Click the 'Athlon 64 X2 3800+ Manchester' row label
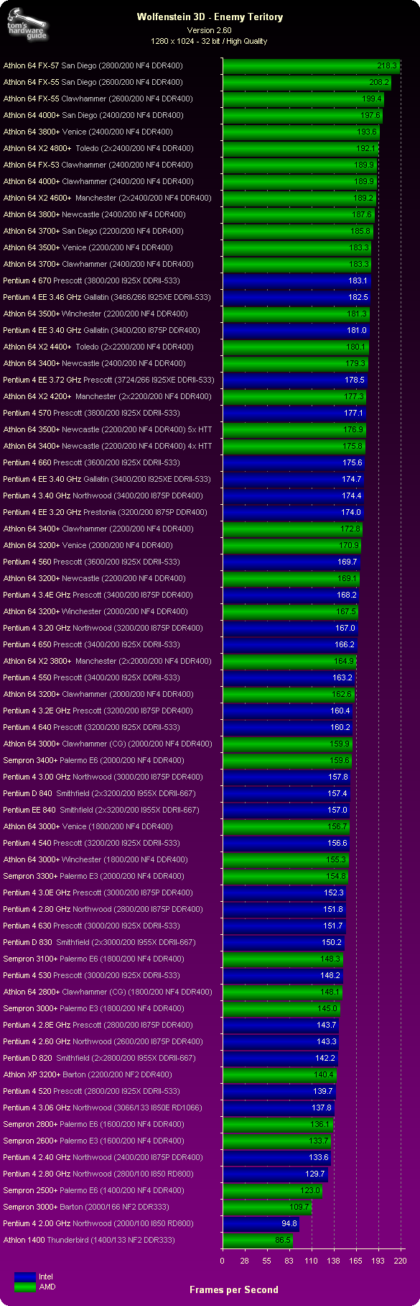Image resolution: width=420 pixels, height=1306 pixels. tap(107, 661)
